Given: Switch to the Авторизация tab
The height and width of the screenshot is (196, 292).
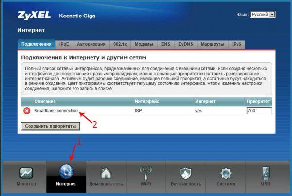Looking at the screenshot, I should pyautogui.click(x=91, y=44).
